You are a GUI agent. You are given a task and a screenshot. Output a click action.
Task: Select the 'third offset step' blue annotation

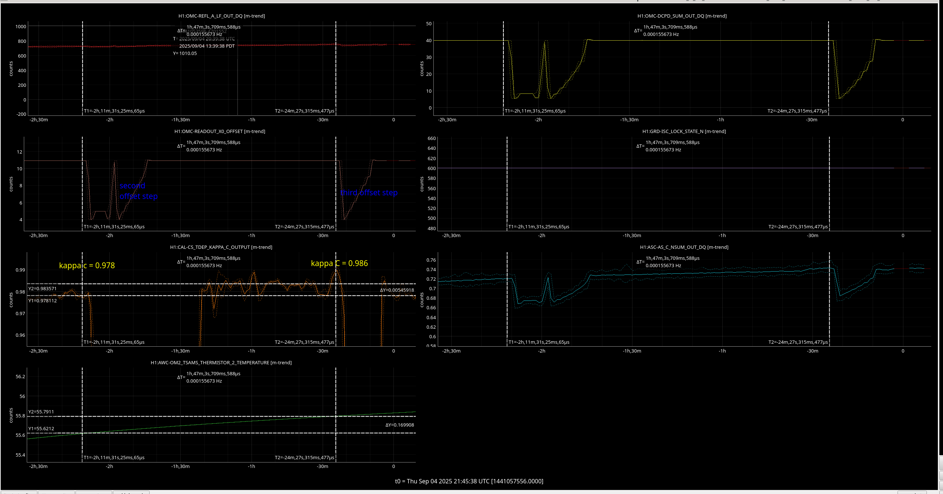[x=369, y=193]
